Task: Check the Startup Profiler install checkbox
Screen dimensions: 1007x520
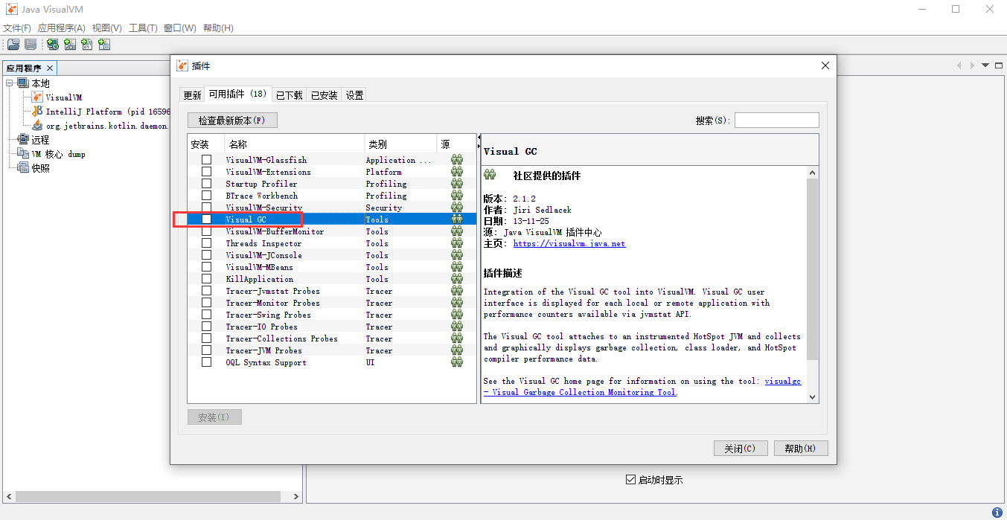Action: (206, 184)
